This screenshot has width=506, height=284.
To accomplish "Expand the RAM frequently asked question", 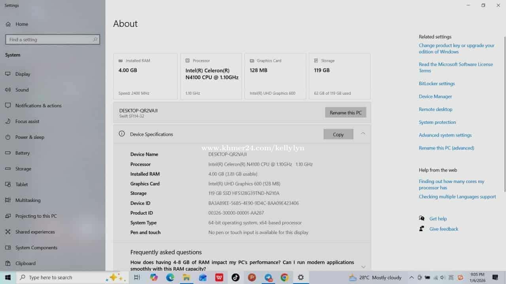I will tap(363, 267).
